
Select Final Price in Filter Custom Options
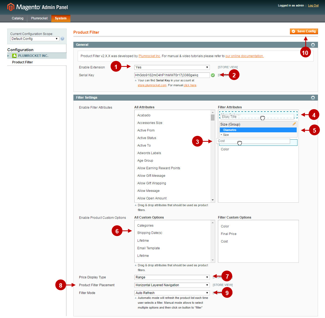(229, 234)
